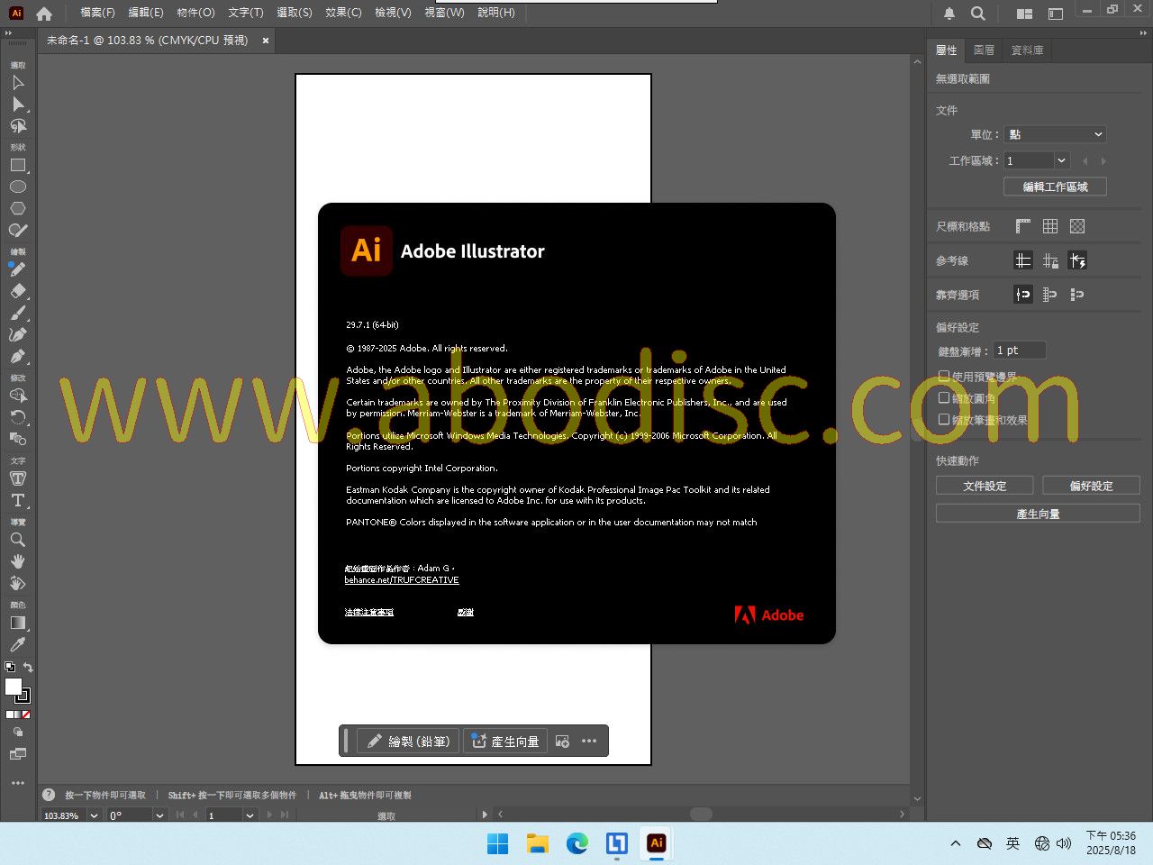Select the Type text tool
Screen dimensions: 1153x865
click(x=17, y=500)
